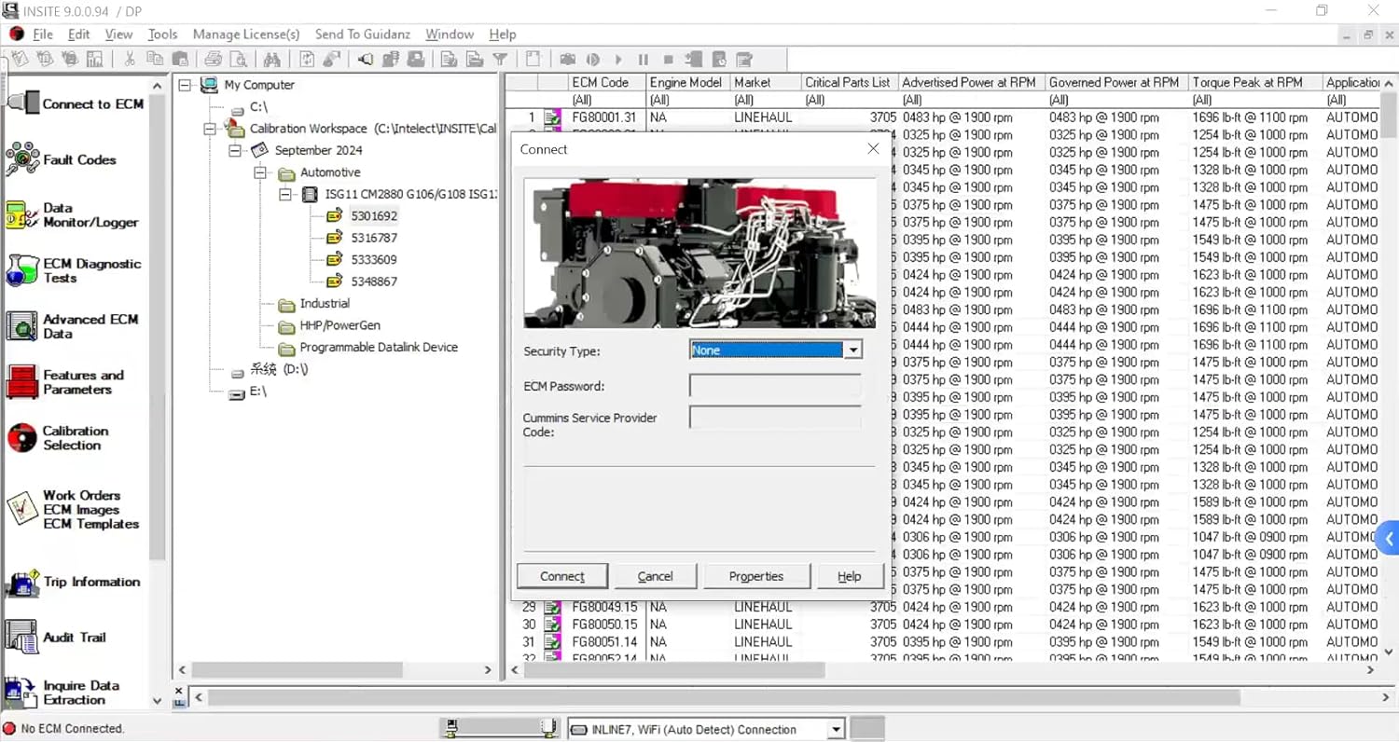
Task: Click the Pause playback control in the toolbar
Action: click(x=643, y=58)
